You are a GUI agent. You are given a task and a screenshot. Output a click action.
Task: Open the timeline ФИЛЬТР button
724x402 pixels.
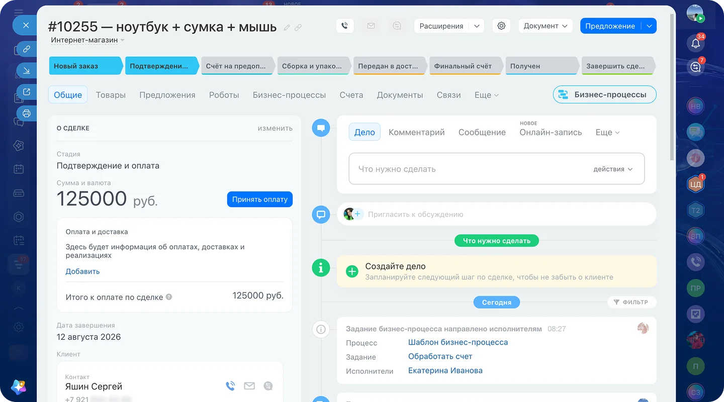pyautogui.click(x=632, y=302)
